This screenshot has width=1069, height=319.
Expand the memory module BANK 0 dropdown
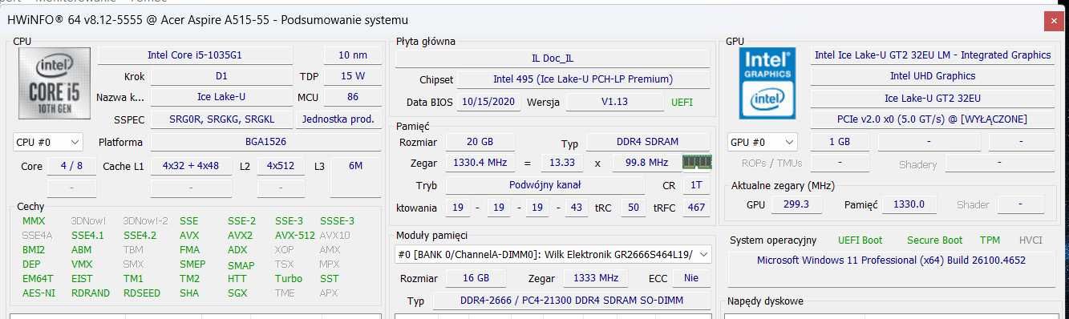coord(553,254)
